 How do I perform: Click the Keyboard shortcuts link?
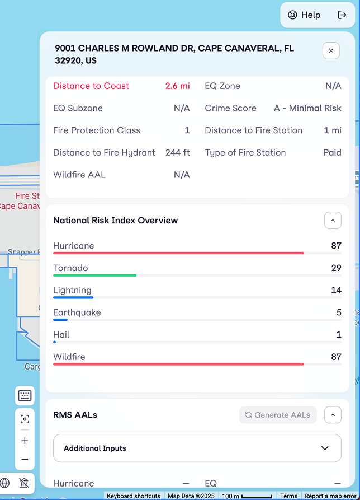(133, 496)
